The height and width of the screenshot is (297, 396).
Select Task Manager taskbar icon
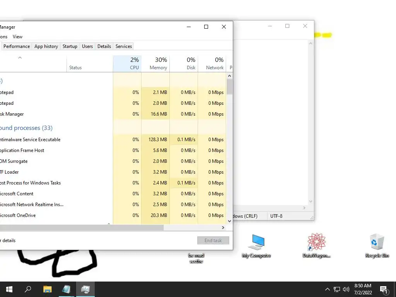[x=85, y=289]
